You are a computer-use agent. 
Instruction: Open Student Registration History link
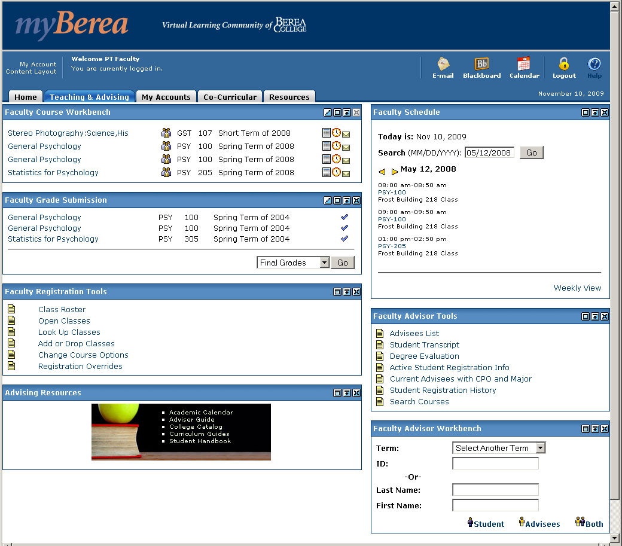[443, 390]
